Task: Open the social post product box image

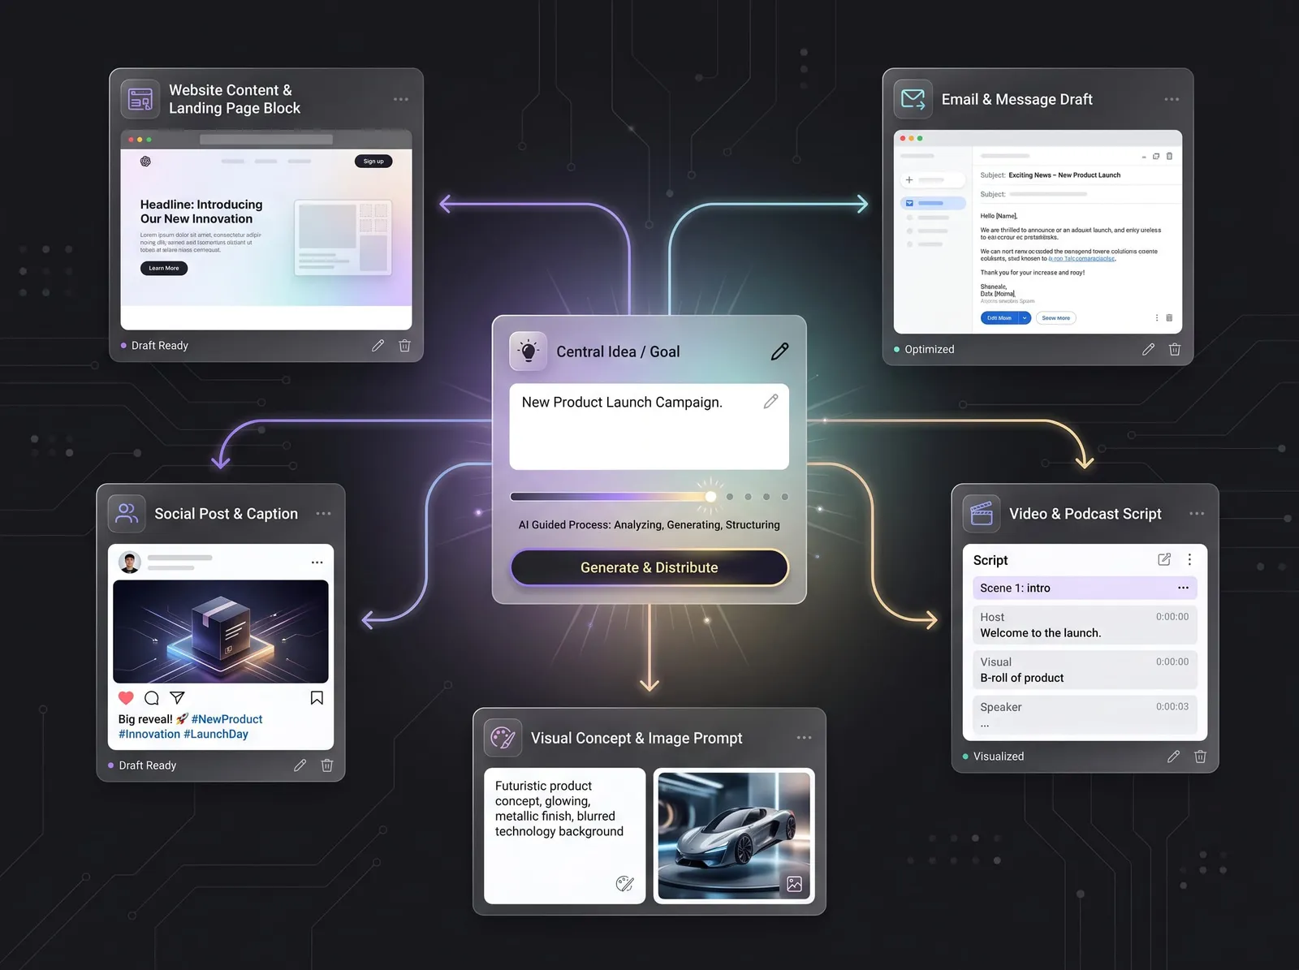Action: pos(221,632)
